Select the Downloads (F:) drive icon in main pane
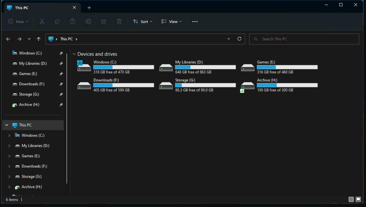This screenshot has height=207, width=366. [x=84, y=86]
